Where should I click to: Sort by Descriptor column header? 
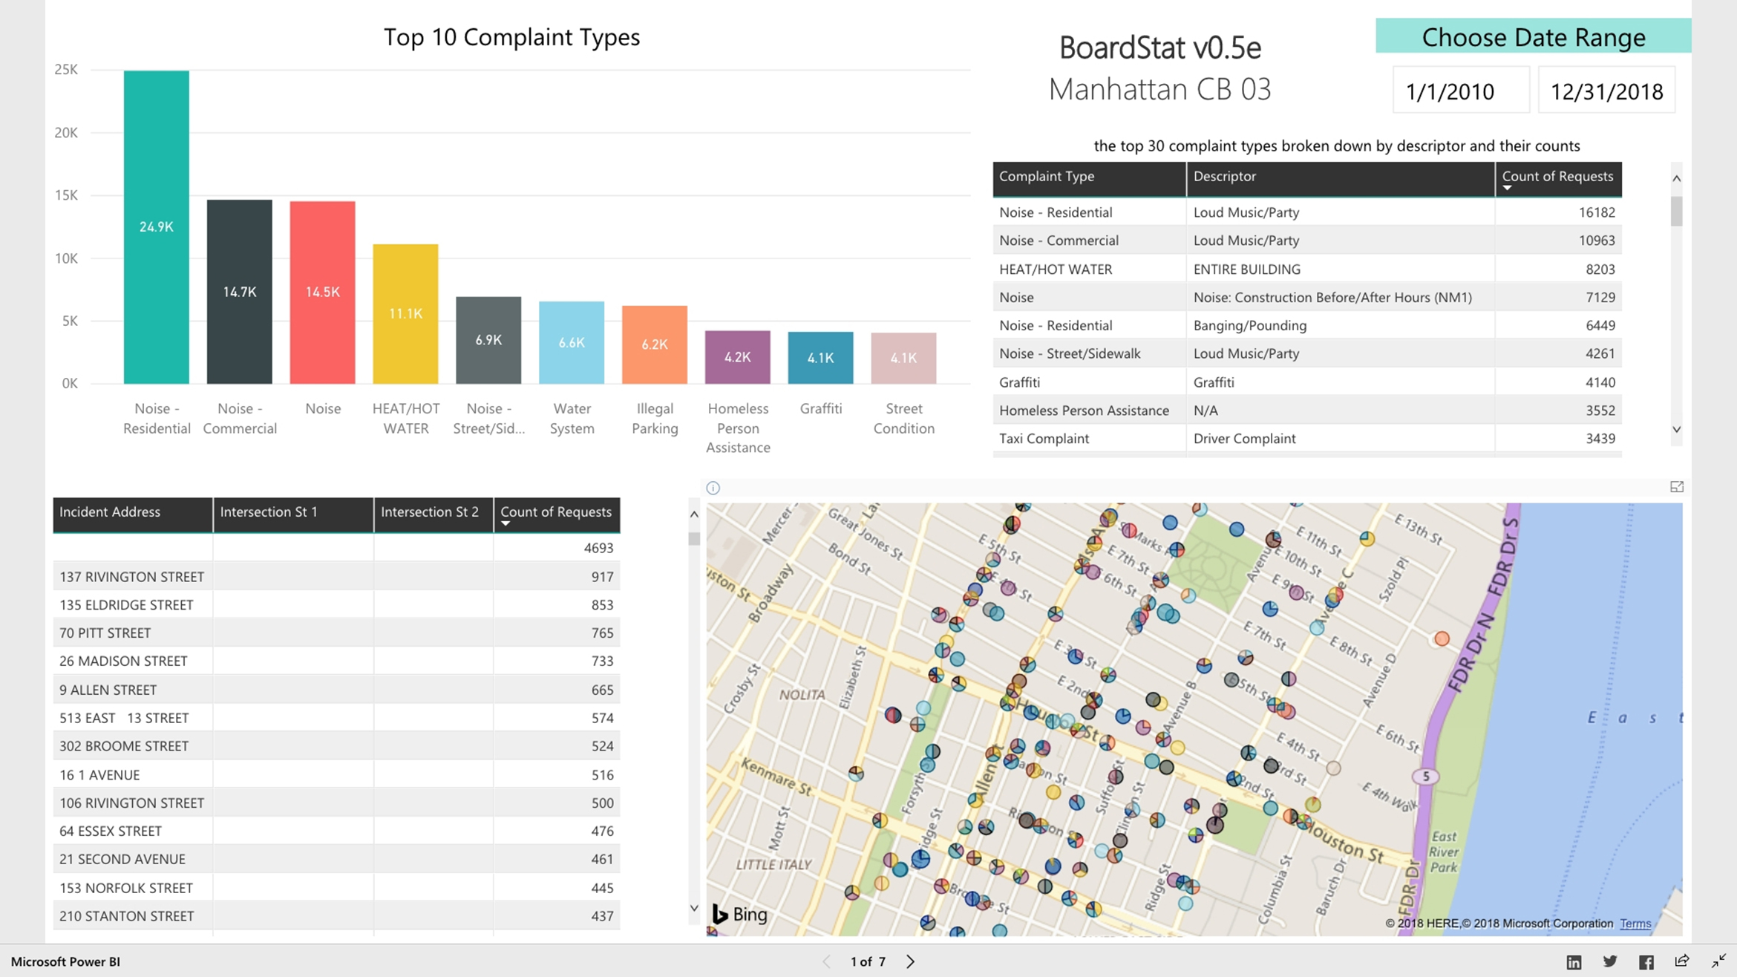[1341, 179]
